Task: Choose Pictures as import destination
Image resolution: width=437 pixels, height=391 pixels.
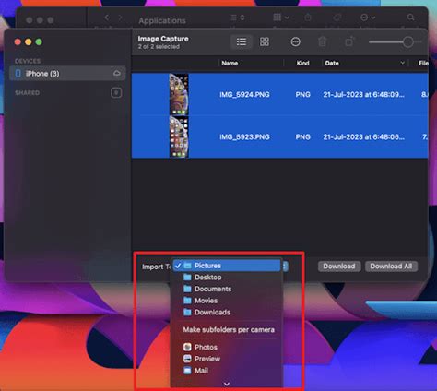Action: (227, 266)
